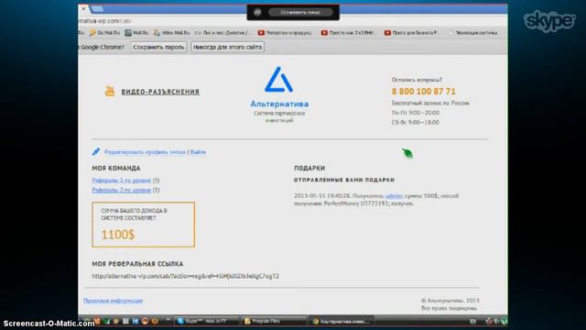Click the 'Сохранить пароль' button
The width and height of the screenshot is (586, 330).
158,47
